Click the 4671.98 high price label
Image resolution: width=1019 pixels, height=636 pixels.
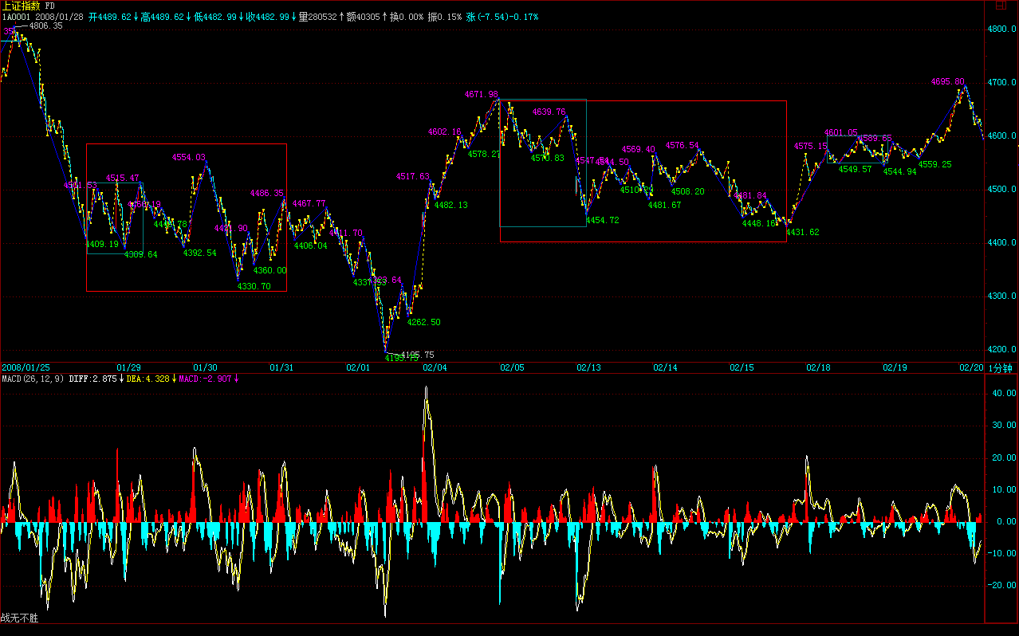482,94
